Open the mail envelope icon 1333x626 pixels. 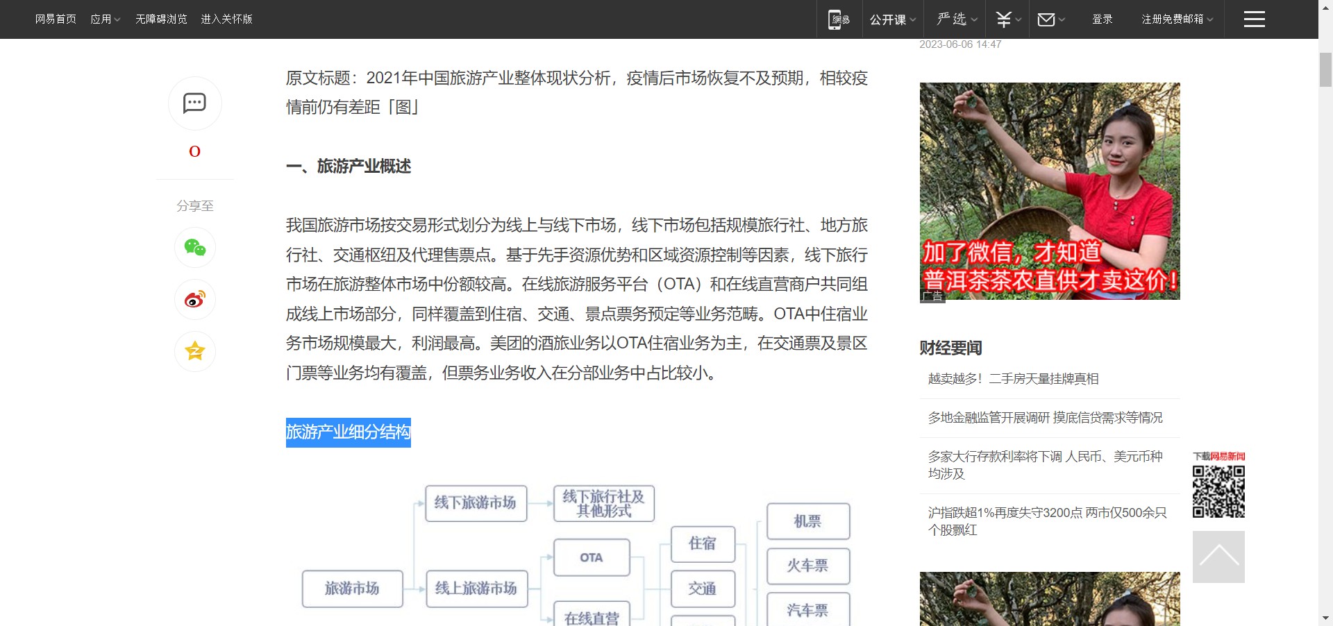(x=1046, y=19)
